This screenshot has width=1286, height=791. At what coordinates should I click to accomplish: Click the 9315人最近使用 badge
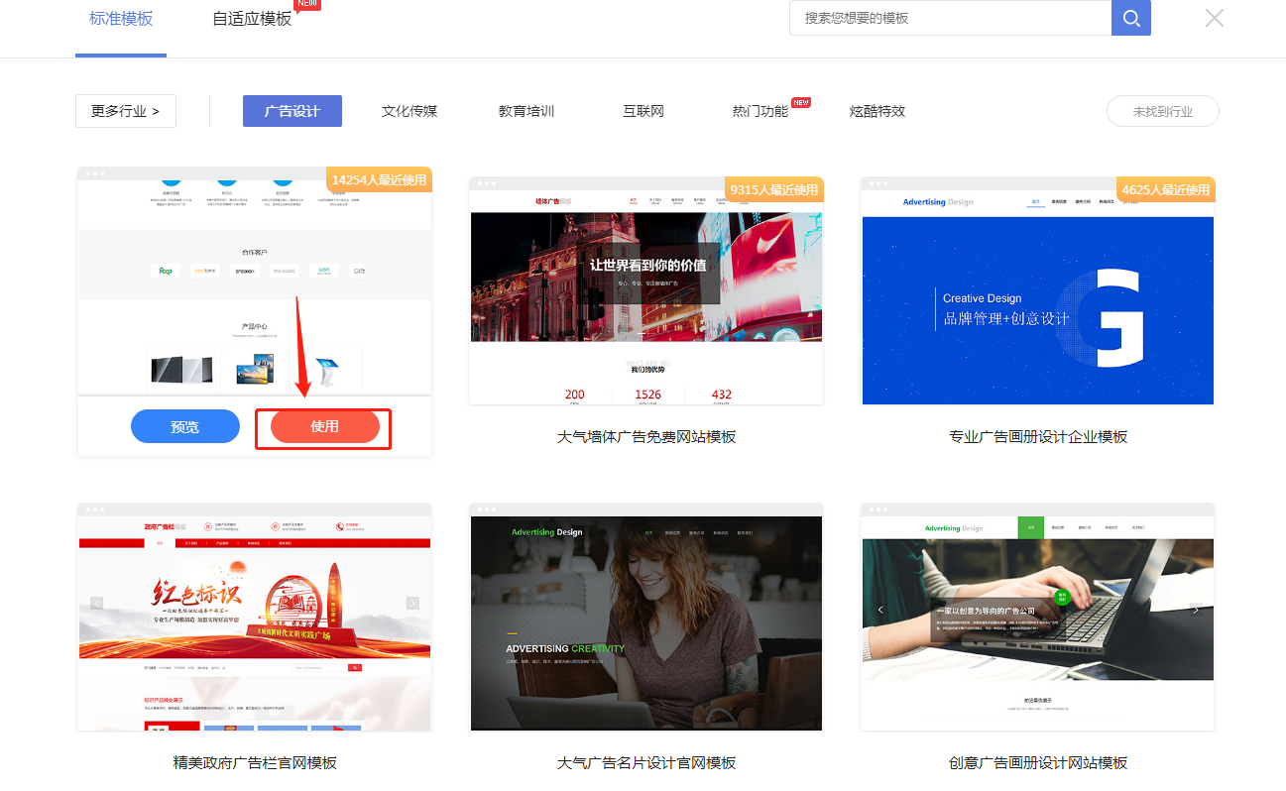tap(774, 189)
